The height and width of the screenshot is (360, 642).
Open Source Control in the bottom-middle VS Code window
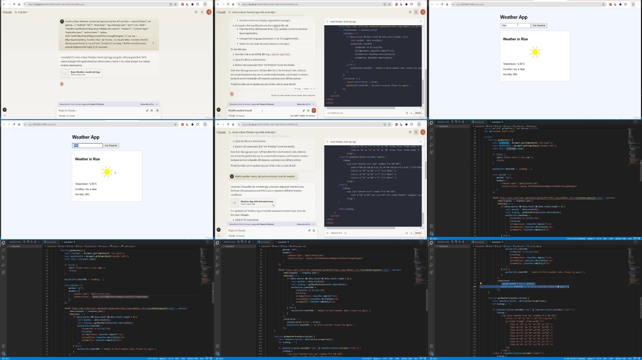[x=217, y=257]
